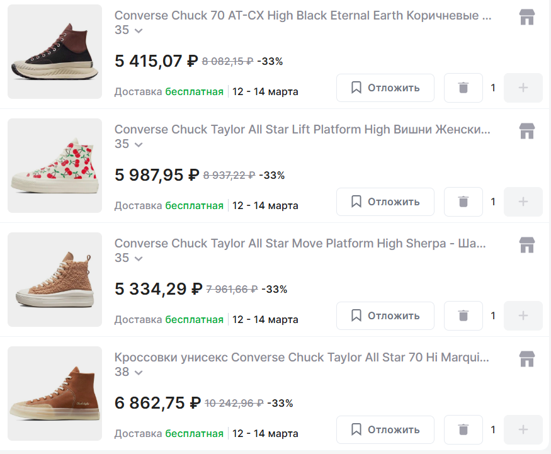
Task: Remove cherry Lift Platform sneakers via trash icon
Action: point(463,202)
